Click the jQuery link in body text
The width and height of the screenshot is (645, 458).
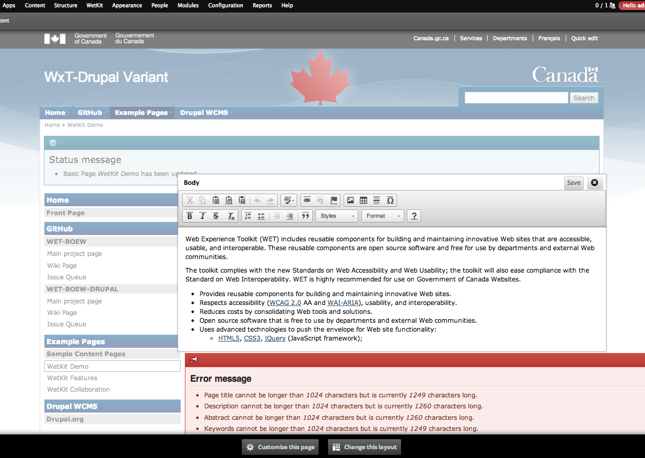click(x=275, y=338)
